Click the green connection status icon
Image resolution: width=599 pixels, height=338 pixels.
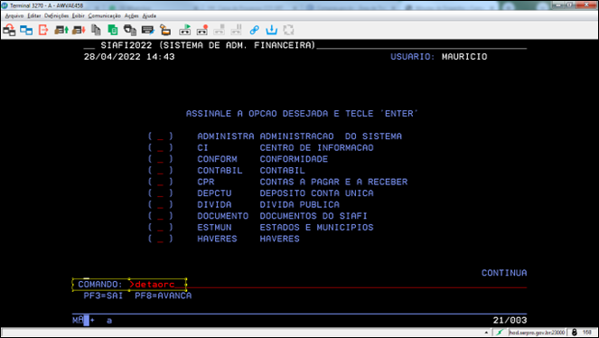[500, 333]
